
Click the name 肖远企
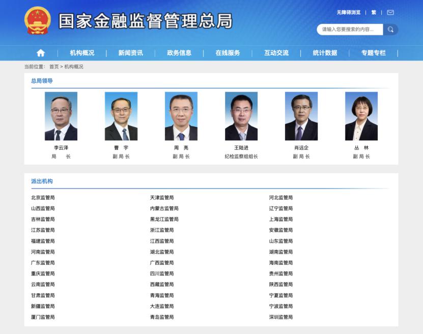coord(301,147)
